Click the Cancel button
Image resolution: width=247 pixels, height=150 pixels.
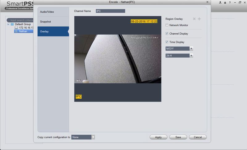point(198,137)
